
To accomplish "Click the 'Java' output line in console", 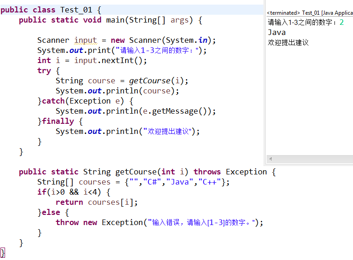I will pos(277,33).
